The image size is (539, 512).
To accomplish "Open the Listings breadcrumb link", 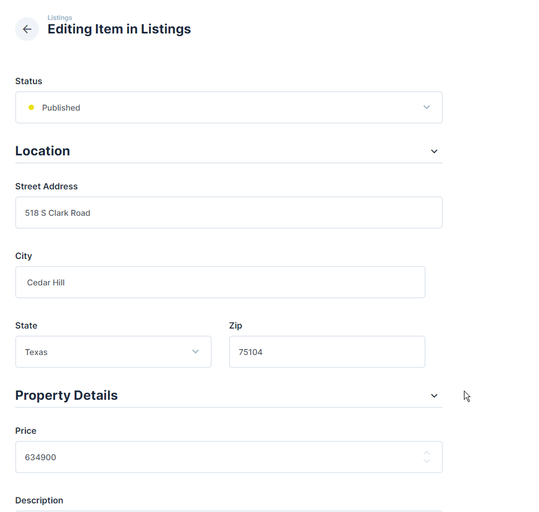I will pyautogui.click(x=60, y=17).
